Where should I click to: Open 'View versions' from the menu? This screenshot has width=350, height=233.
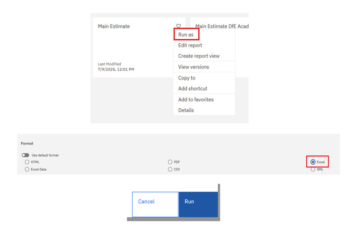[x=194, y=67]
